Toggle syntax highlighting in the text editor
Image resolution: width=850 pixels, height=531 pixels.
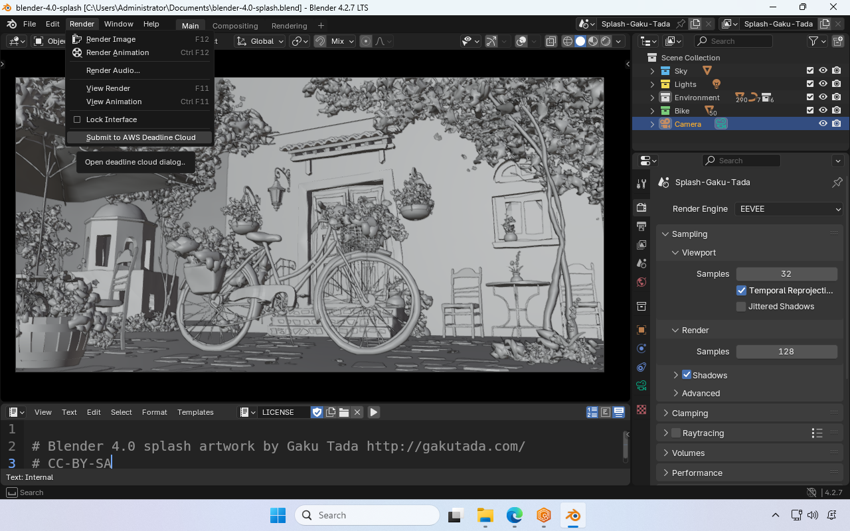tap(619, 412)
